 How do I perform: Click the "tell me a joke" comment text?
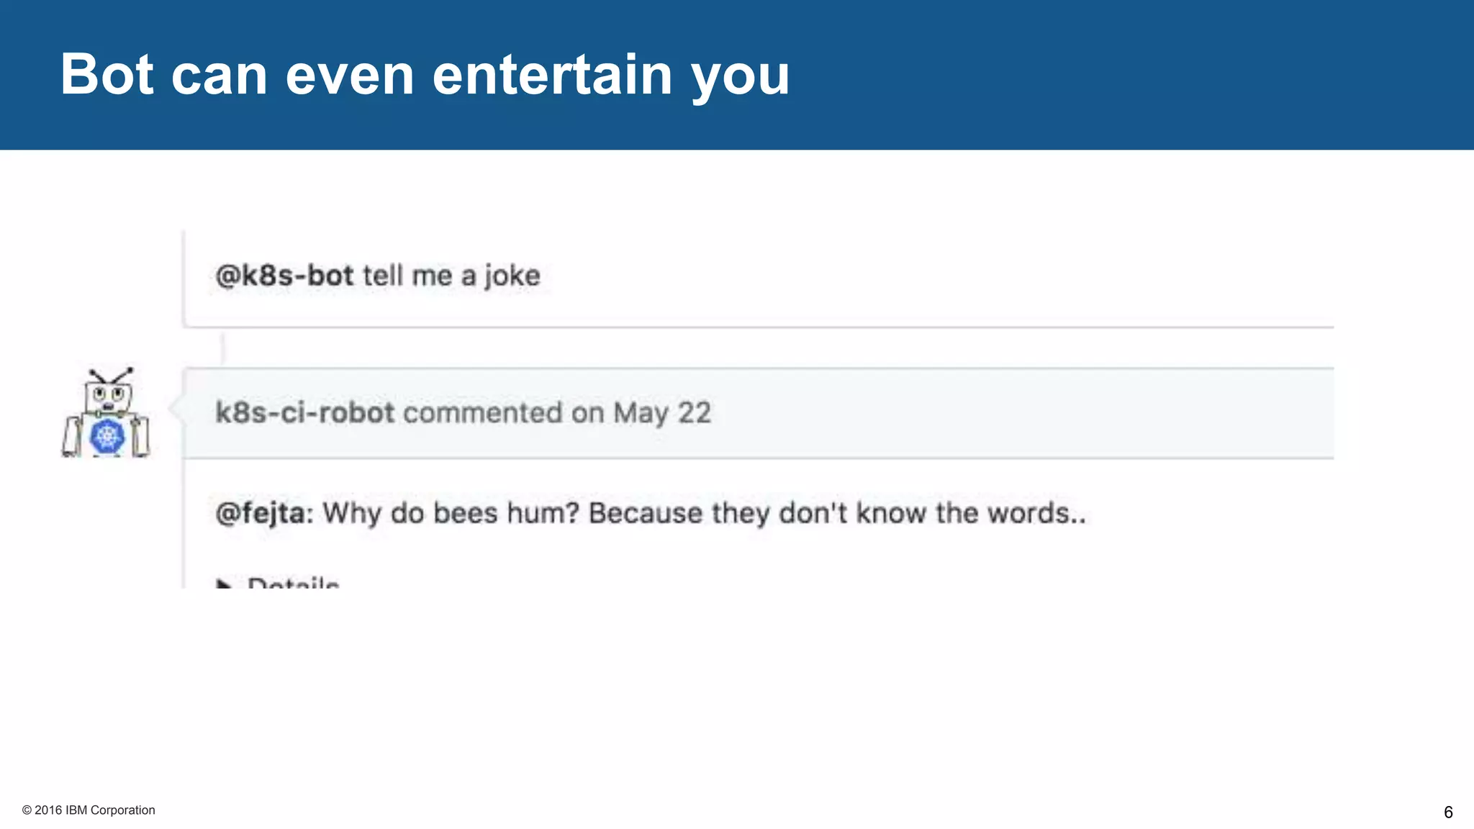(x=451, y=276)
